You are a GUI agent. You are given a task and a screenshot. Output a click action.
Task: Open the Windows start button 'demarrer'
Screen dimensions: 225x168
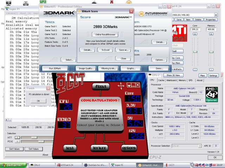[x=13, y=165]
